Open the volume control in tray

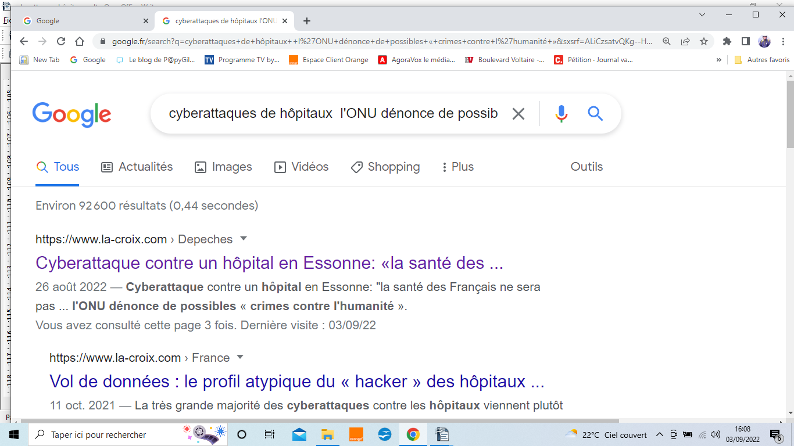click(x=716, y=434)
